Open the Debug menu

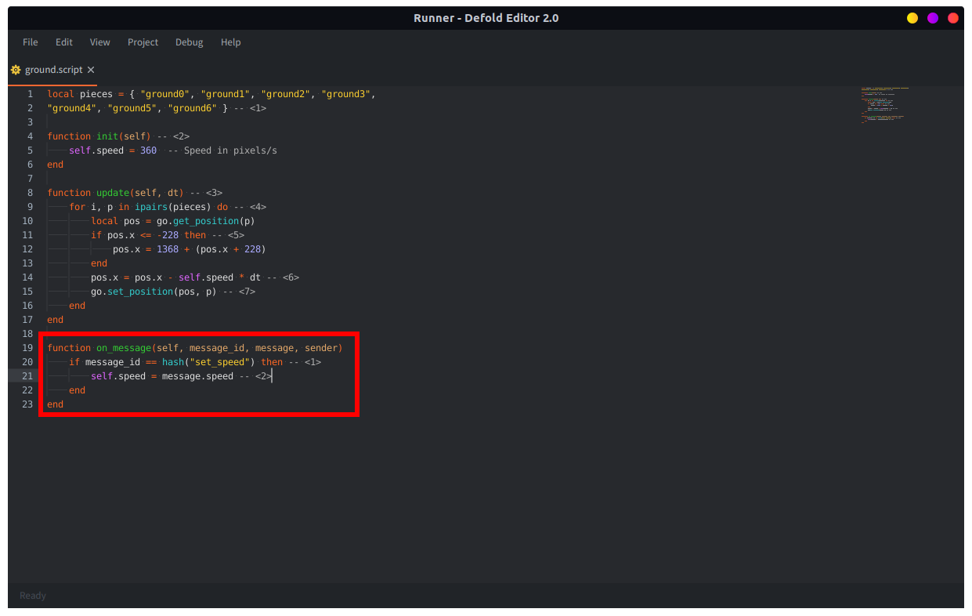tap(190, 42)
